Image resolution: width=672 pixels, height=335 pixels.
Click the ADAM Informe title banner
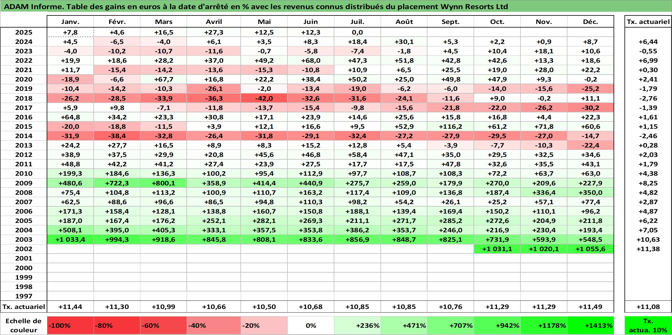(336, 6)
